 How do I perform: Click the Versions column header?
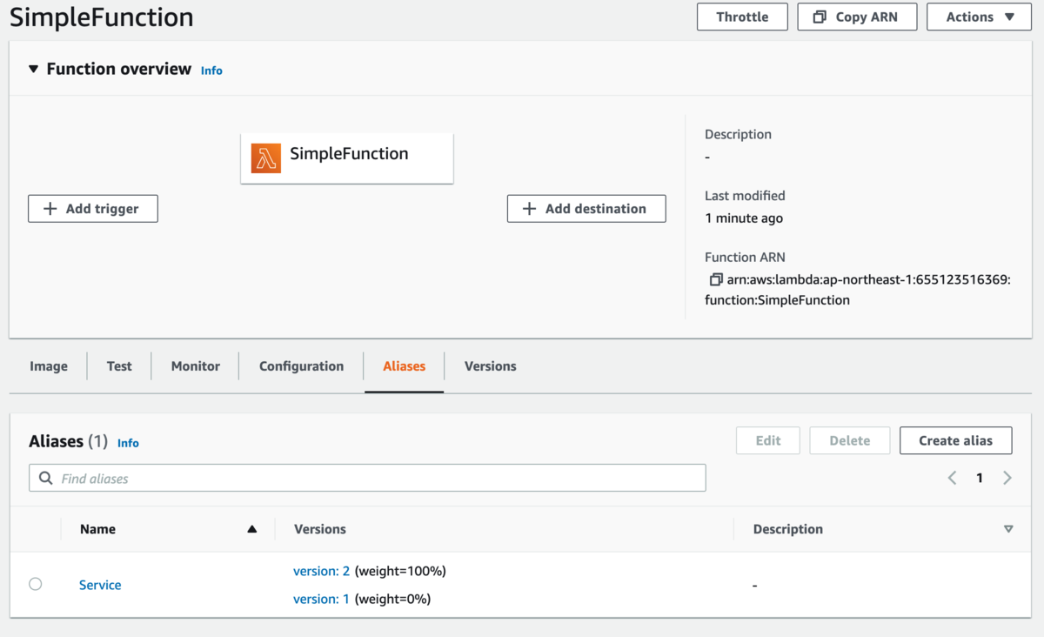tap(320, 529)
